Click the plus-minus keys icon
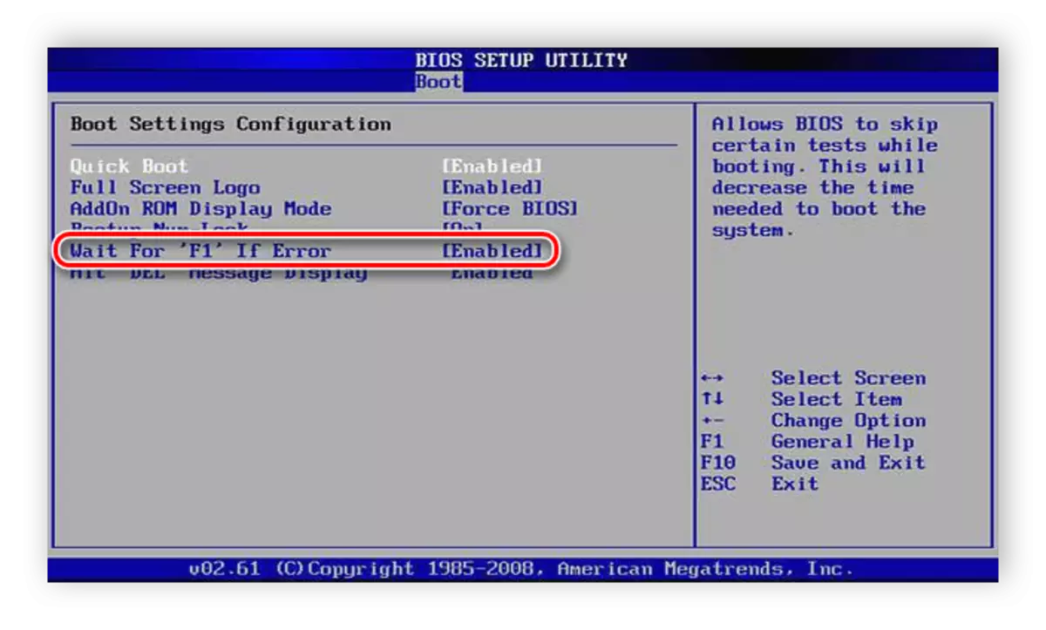The image size is (1046, 630). point(712,420)
